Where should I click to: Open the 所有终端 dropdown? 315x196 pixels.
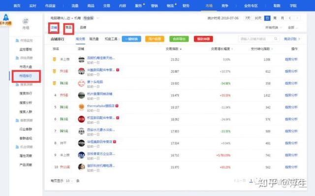(x=273, y=28)
